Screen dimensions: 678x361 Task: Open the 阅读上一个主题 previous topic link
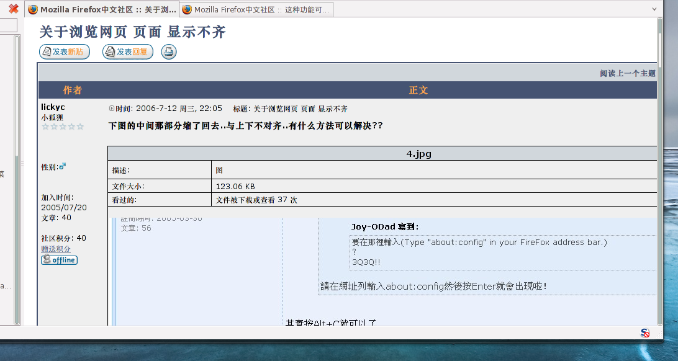pyautogui.click(x=627, y=73)
